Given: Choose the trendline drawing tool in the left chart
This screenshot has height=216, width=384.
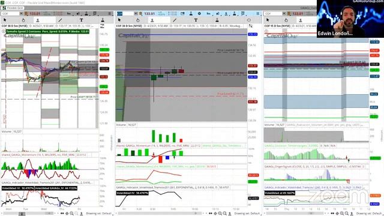Looking at the screenshot, I should [x=60, y=20].
